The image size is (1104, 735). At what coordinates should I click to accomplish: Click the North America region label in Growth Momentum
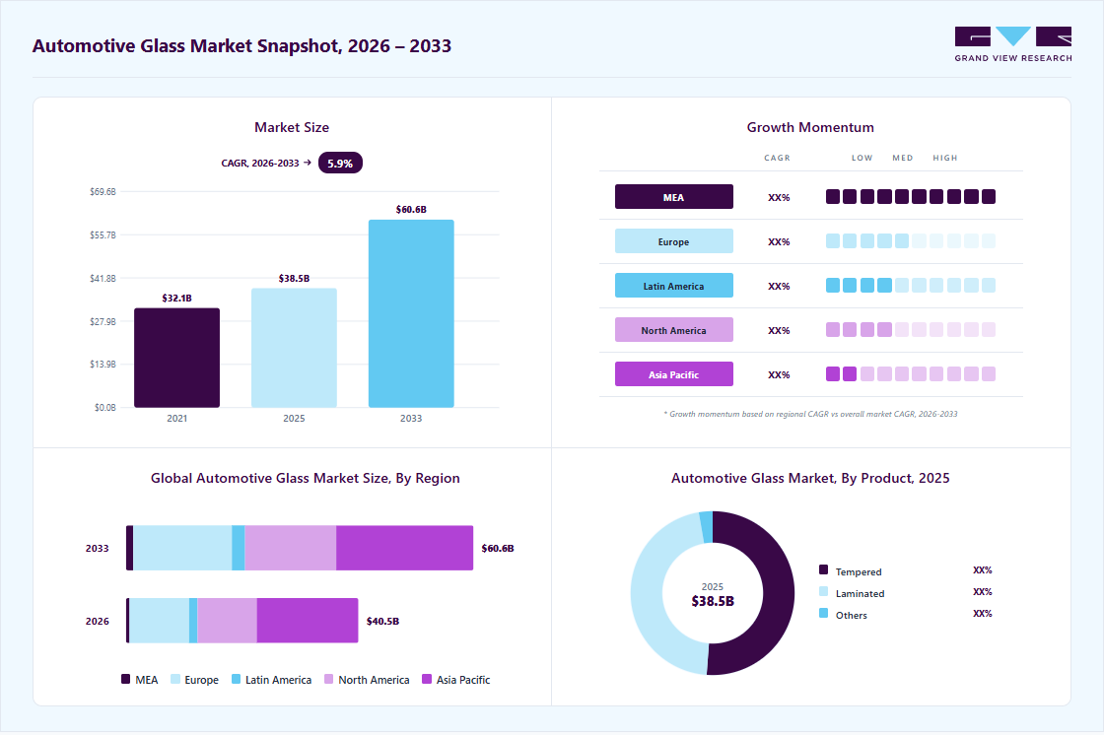tap(674, 330)
